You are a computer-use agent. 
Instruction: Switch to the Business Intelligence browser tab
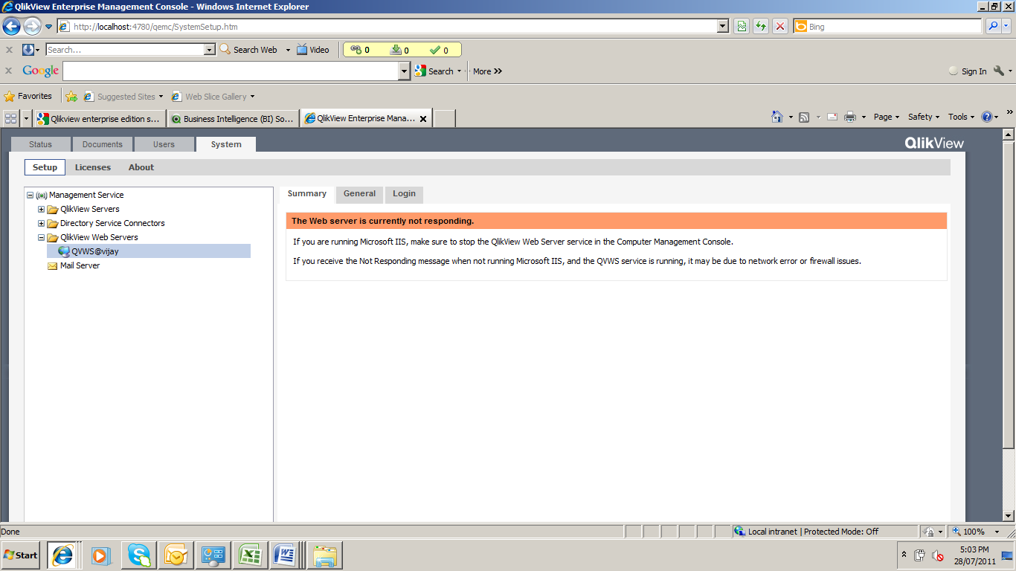tap(232, 118)
